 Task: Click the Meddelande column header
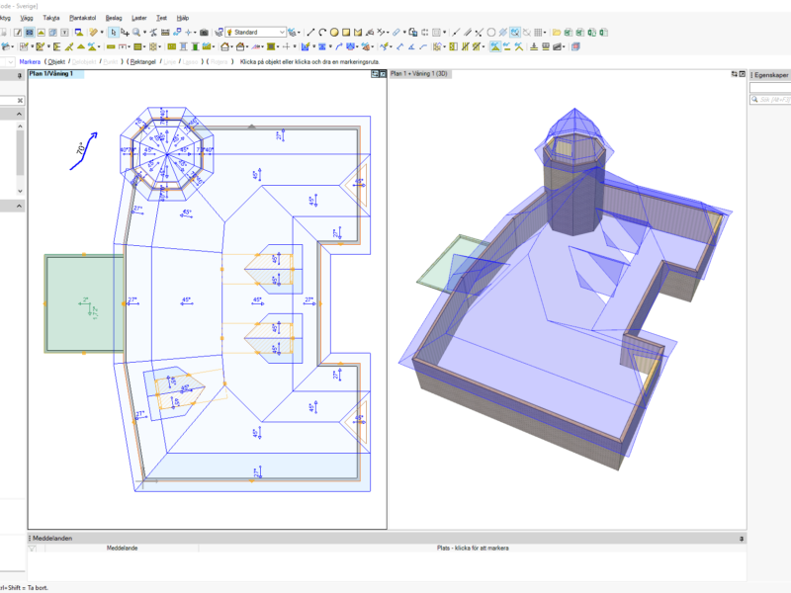(x=122, y=549)
